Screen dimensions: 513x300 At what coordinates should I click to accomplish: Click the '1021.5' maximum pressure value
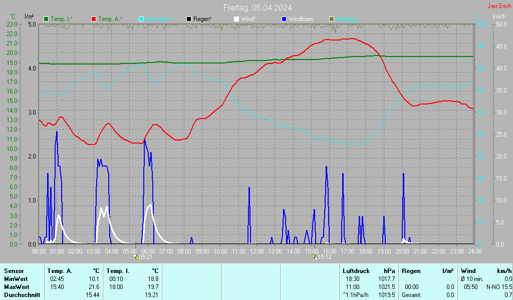point(387,287)
